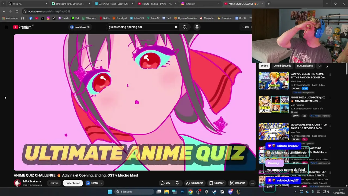This screenshot has width=348, height=196.
Task: Open the Chrome tab search dropdown
Action: (x=3, y=4)
